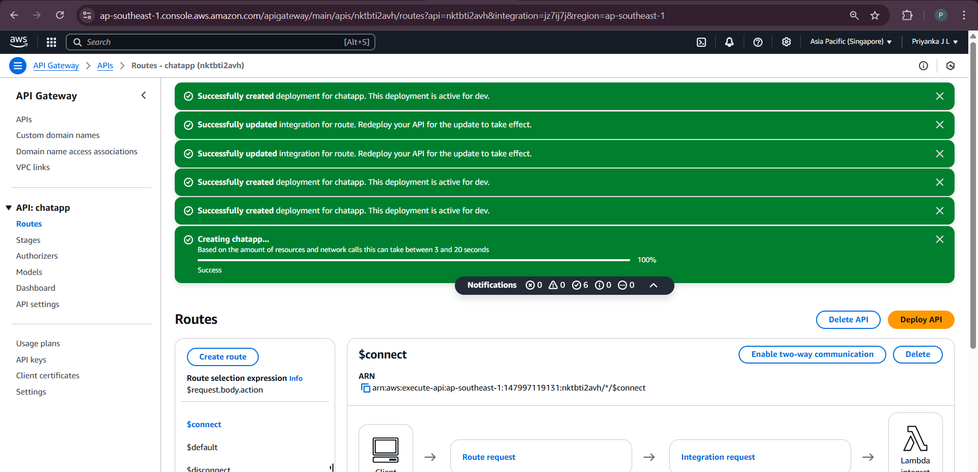Click the AWS search input field
Viewport: 978px width, 472px height.
221,42
